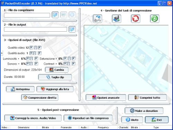The width and height of the screenshot is (173, 130).
Task: Click Cambia to change output dimensions
Action: tap(57, 70)
